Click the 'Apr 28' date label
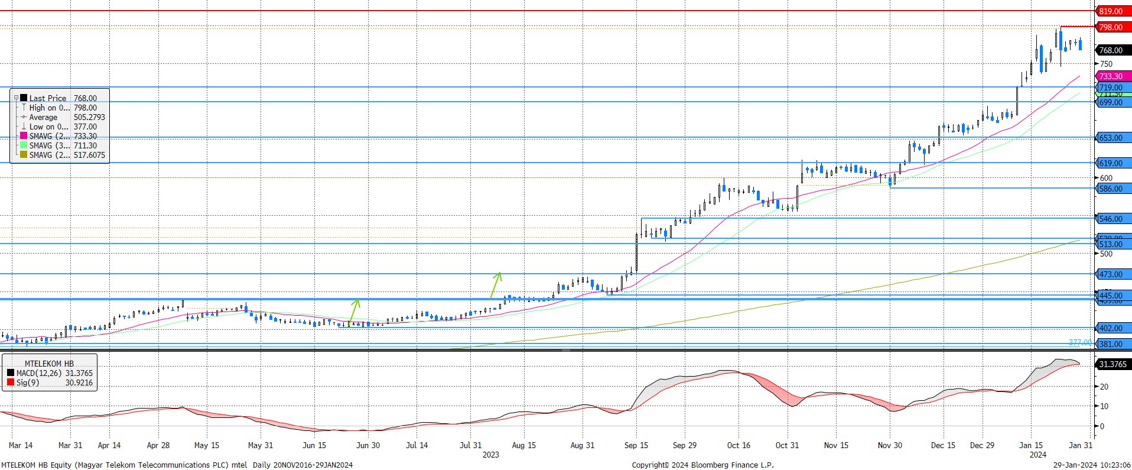The width and height of the screenshot is (1132, 470). (158, 445)
